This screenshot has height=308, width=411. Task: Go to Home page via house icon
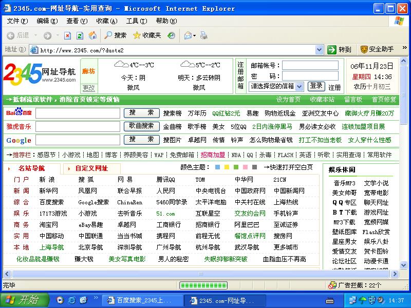click(x=92, y=35)
